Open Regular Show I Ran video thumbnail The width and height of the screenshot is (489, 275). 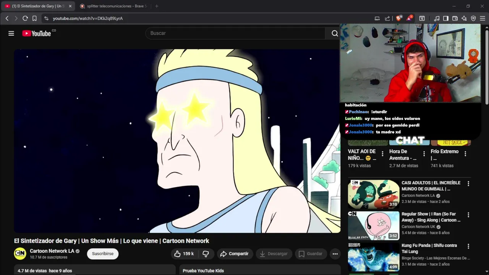click(374, 225)
